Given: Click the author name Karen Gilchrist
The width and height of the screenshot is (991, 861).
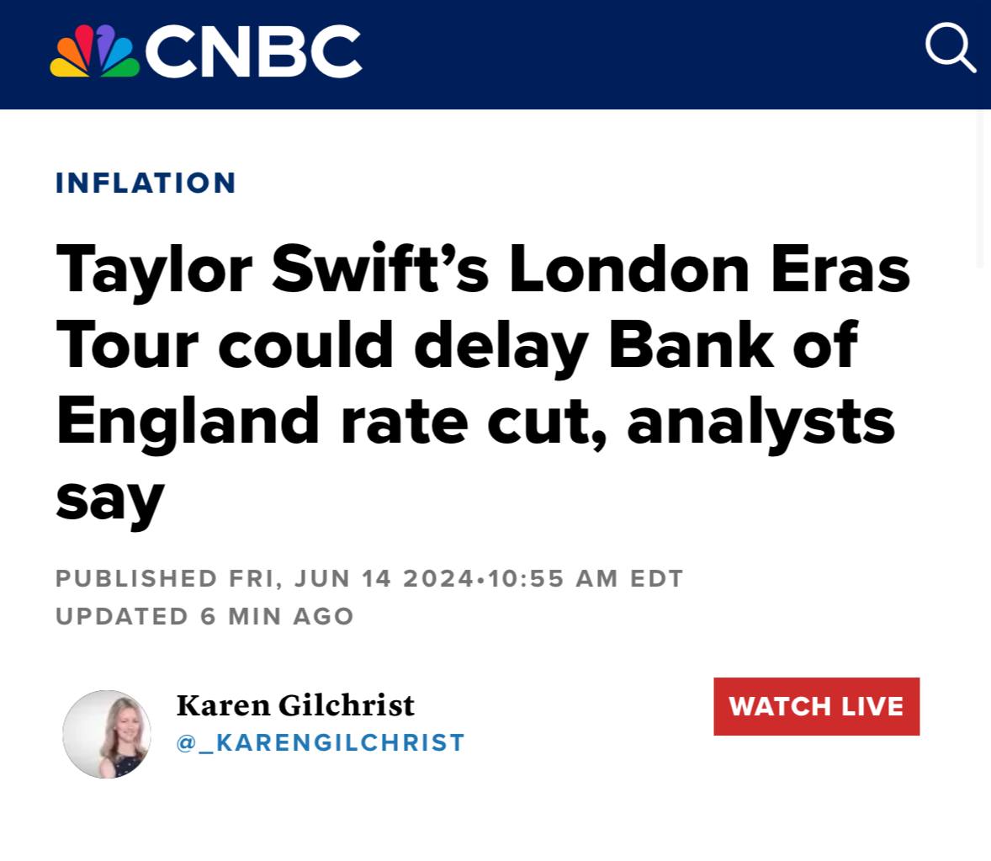Looking at the screenshot, I should click(295, 705).
